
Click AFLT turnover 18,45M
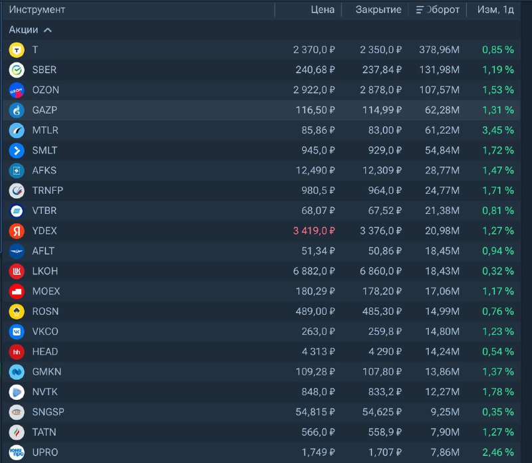442,251
